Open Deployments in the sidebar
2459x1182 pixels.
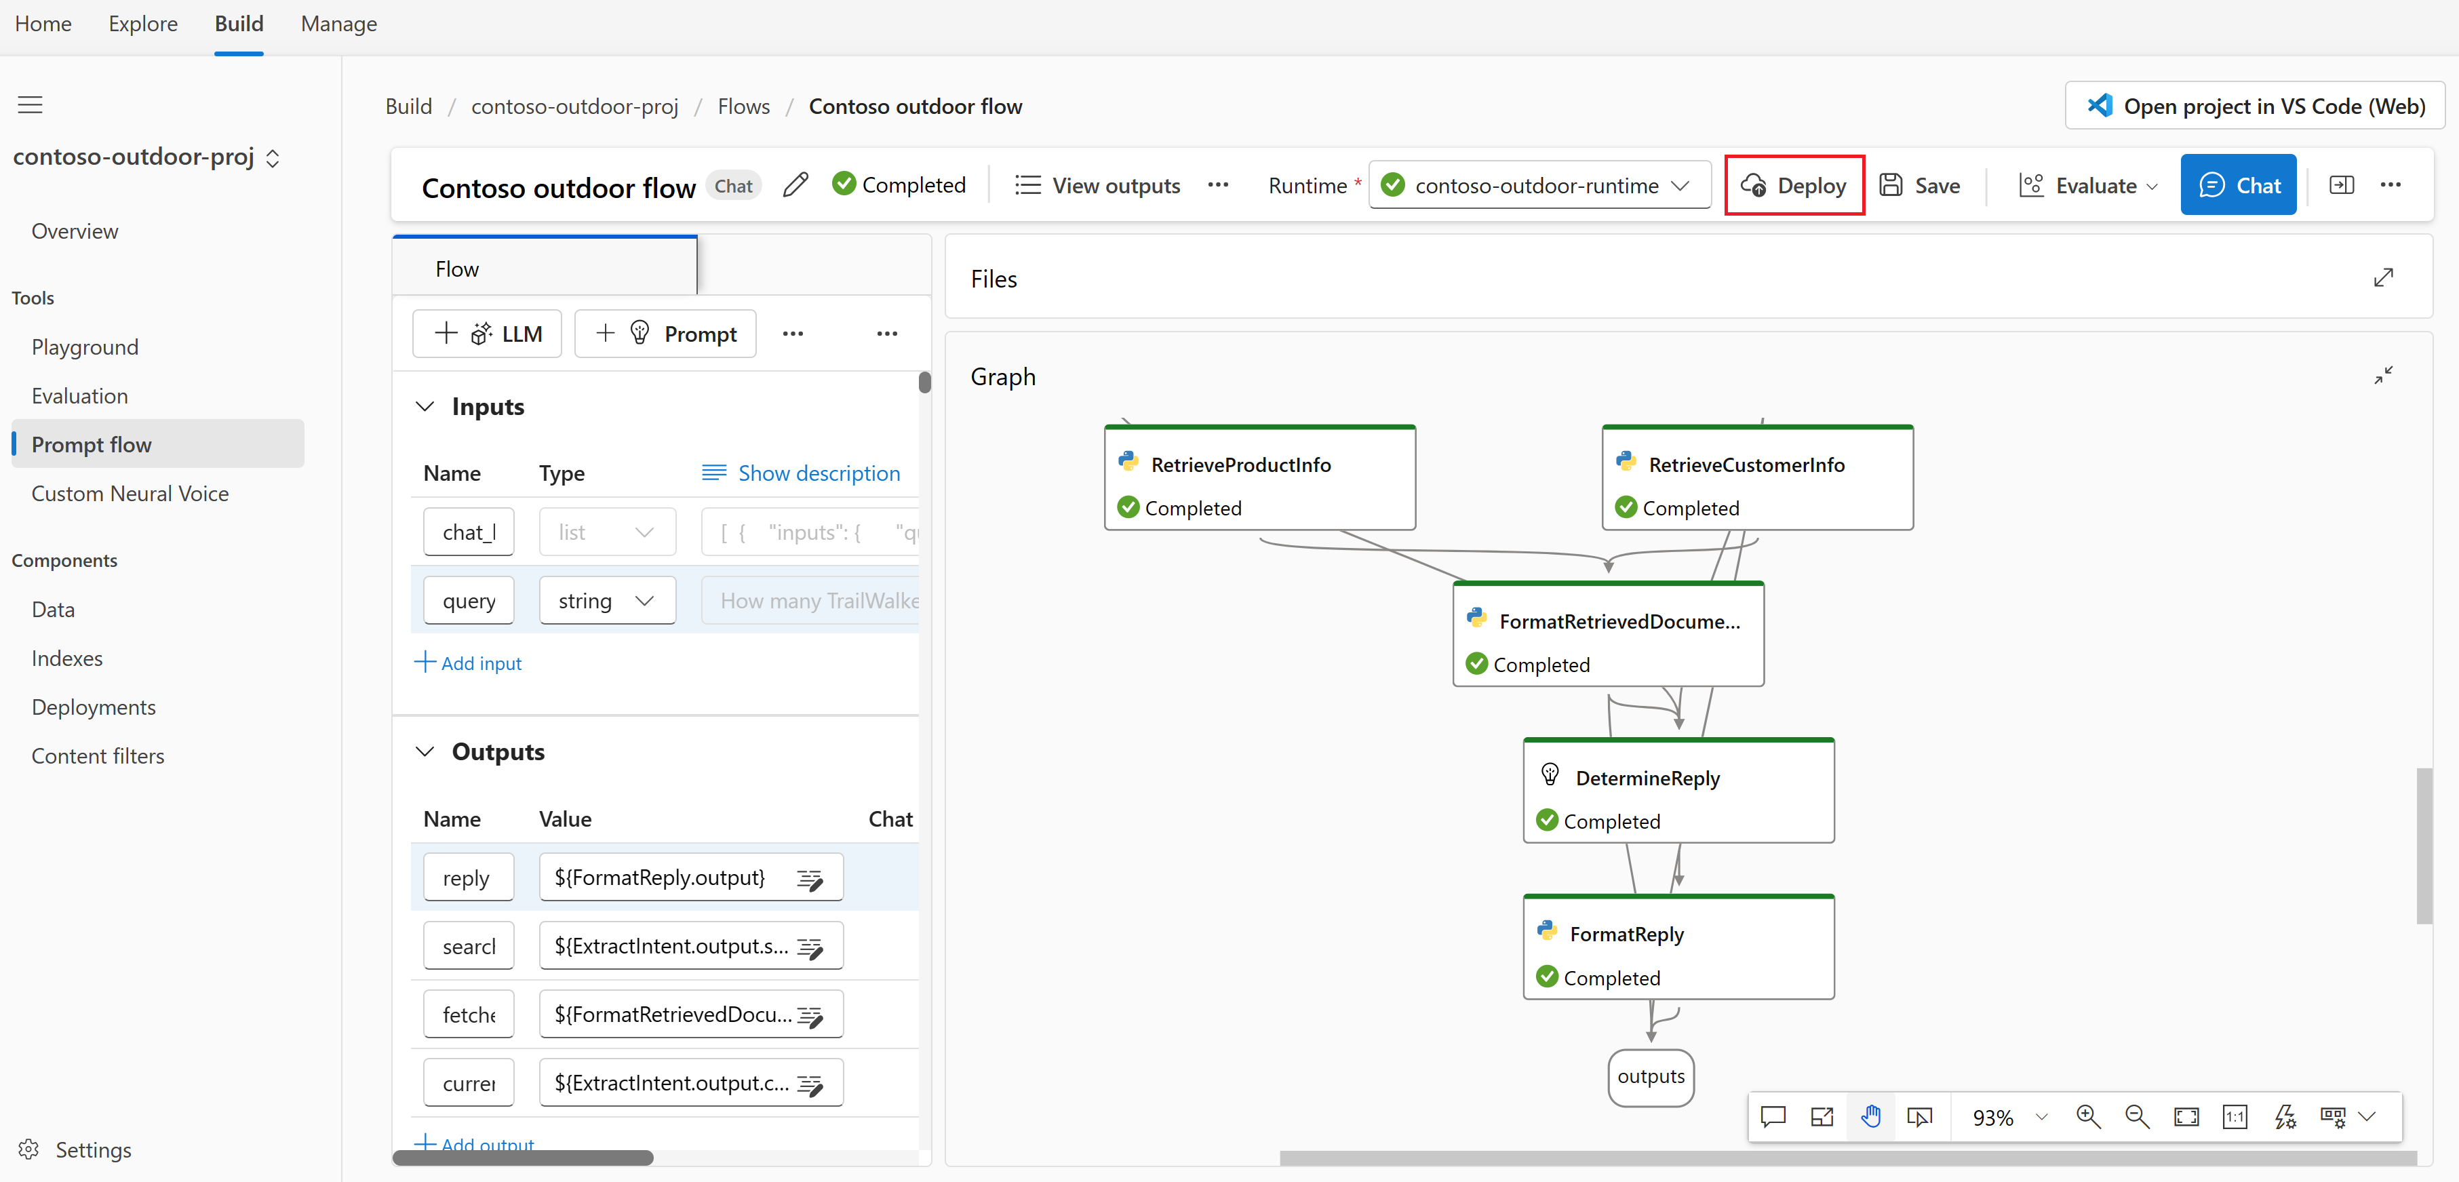tap(94, 707)
